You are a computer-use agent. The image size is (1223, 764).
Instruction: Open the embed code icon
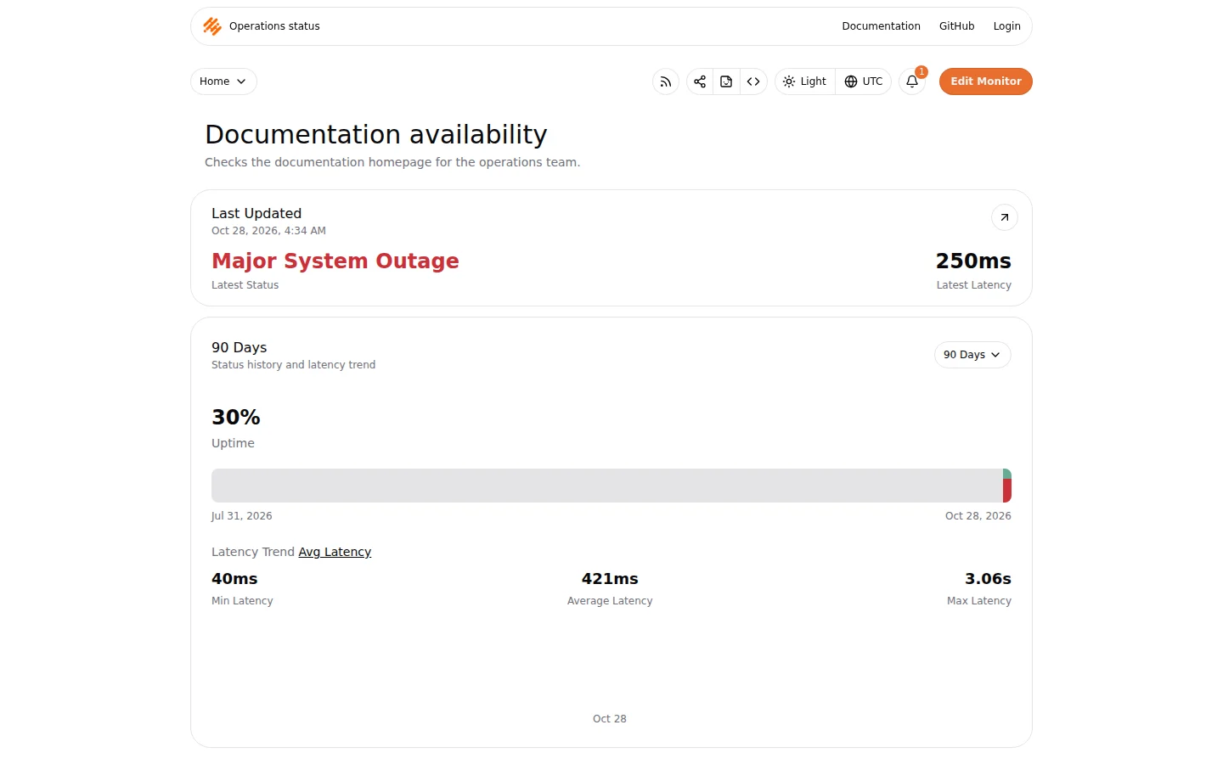pyautogui.click(x=753, y=81)
